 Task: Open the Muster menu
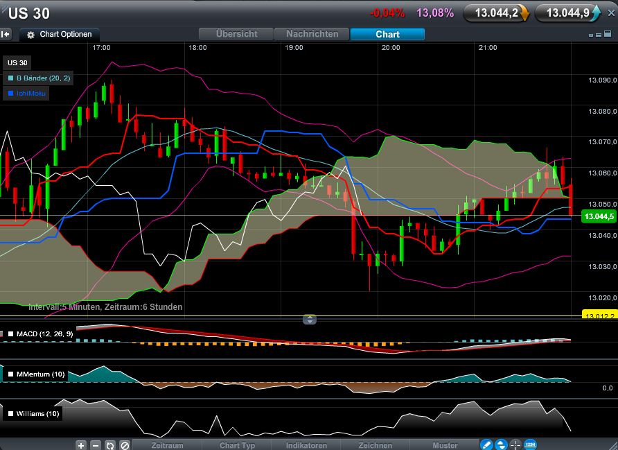[445, 445]
